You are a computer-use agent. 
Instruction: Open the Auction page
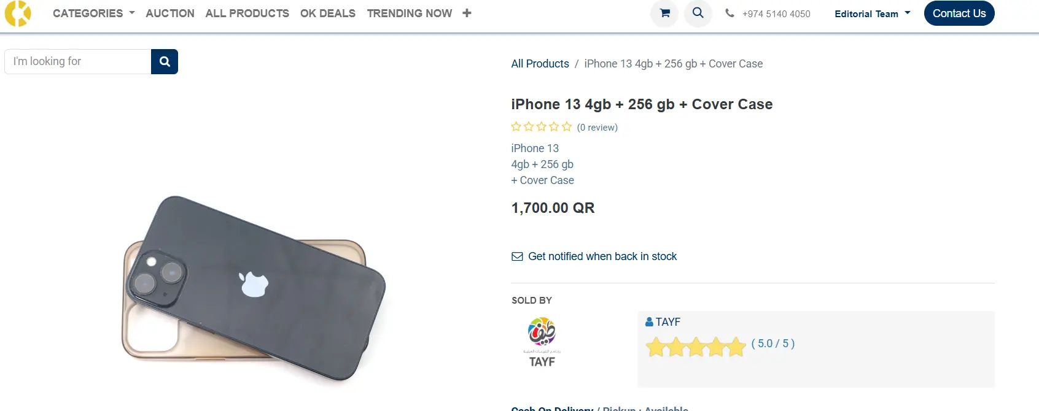tap(170, 13)
